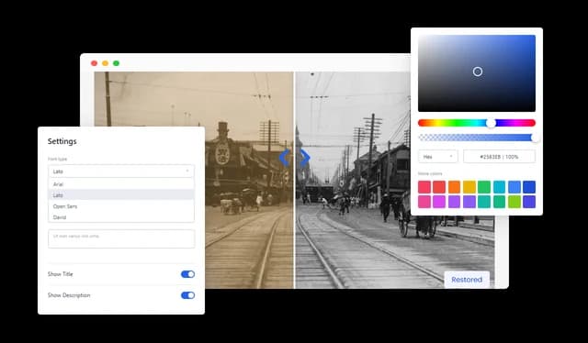Click the left arrow on the comparison slider
This screenshot has height=343, width=588.
click(x=284, y=157)
